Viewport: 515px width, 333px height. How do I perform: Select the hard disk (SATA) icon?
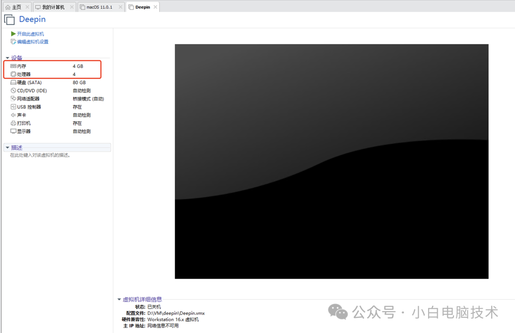tap(13, 83)
